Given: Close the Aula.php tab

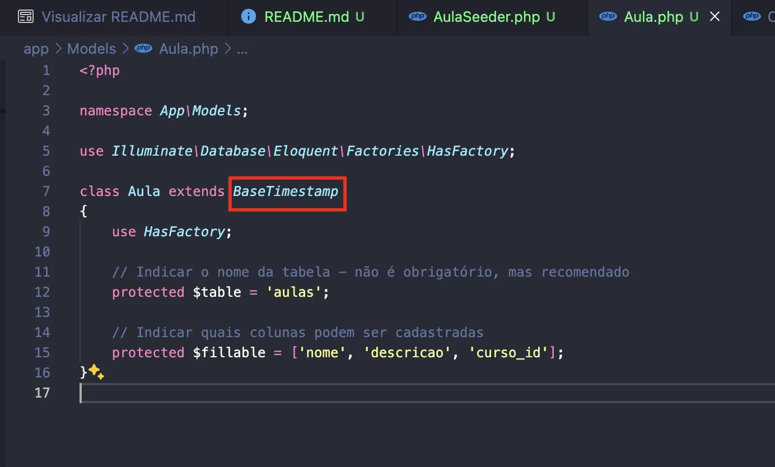Looking at the screenshot, I should [x=715, y=17].
